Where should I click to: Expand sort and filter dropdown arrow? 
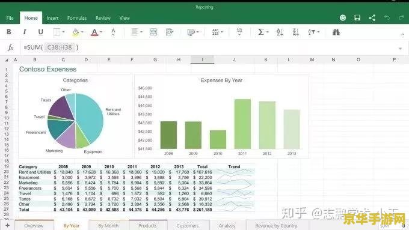(319, 32)
